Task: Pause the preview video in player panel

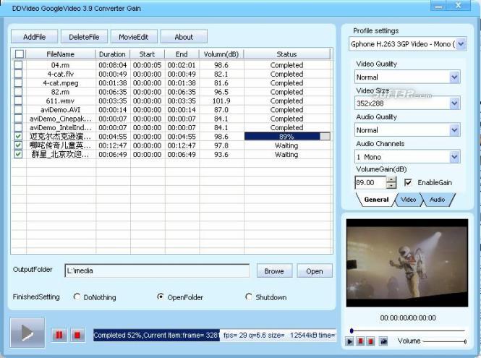Action: (x=360, y=341)
